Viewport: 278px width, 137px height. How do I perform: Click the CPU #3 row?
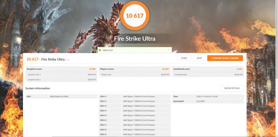tap(134, 106)
